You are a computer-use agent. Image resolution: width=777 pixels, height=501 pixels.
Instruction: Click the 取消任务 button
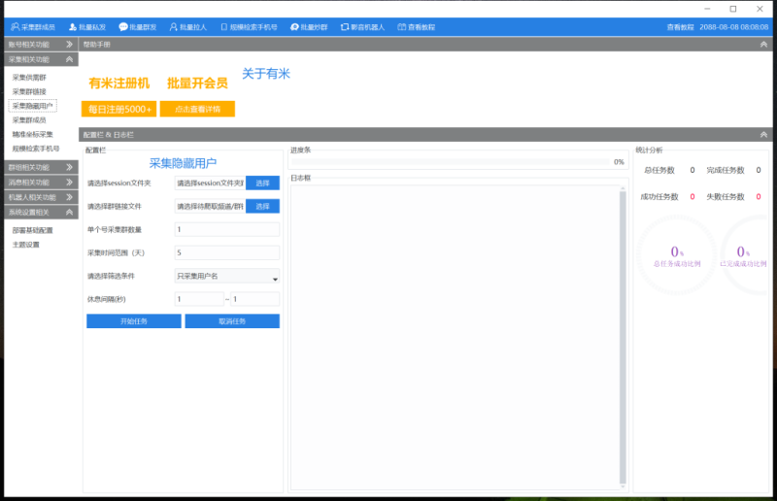(x=232, y=321)
